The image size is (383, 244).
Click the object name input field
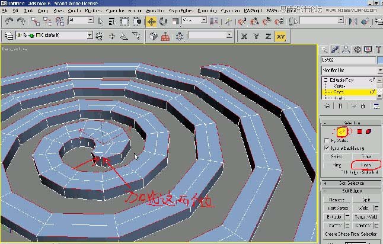(x=348, y=60)
